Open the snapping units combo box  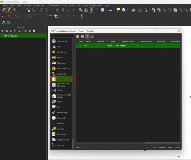(39, 16)
